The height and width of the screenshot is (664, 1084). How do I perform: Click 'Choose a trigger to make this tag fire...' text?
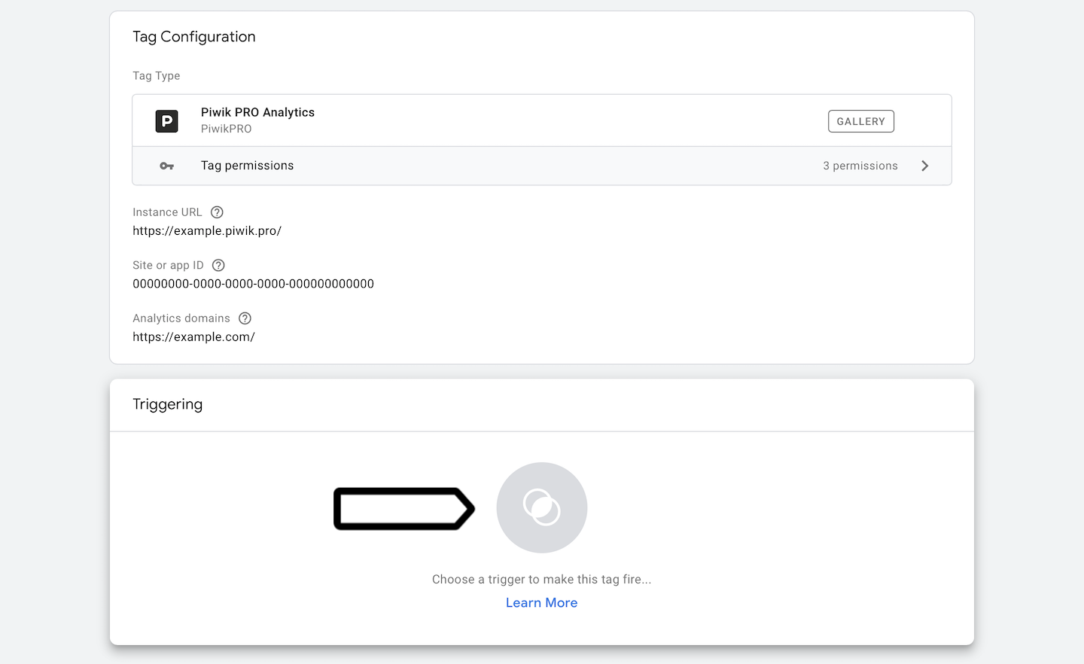click(542, 580)
